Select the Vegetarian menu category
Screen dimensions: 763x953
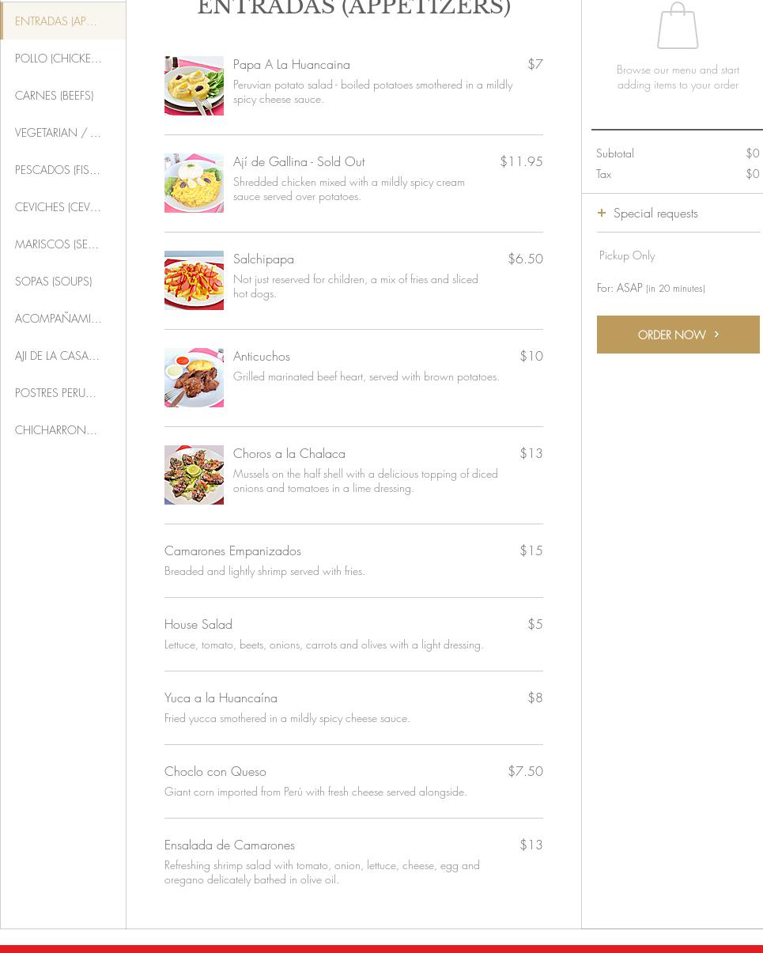58,133
